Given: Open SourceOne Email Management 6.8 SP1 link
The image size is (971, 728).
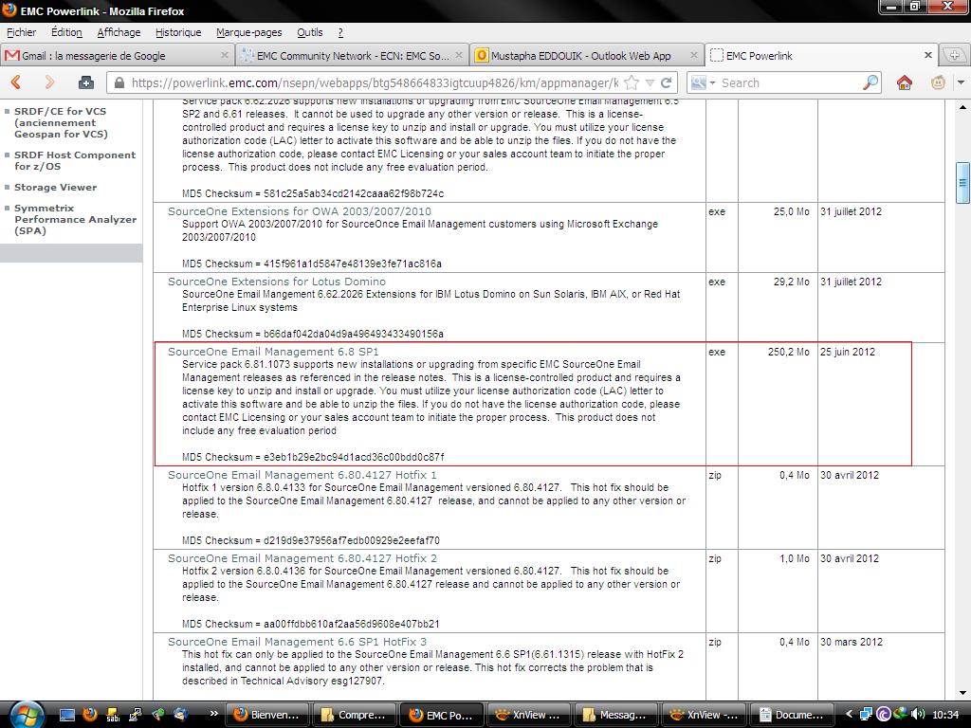Looking at the screenshot, I should coord(273,352).
